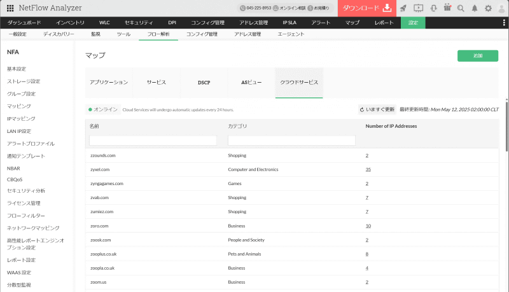Open IPマッピング in the sidebar
Viewport: 509px width, 292px height.
tap(21, 119)
